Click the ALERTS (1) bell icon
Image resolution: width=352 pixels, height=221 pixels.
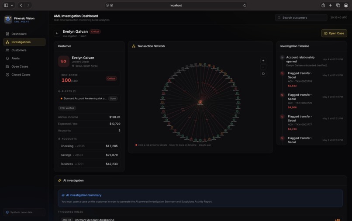pyautogui.click(x=59, y=91)
